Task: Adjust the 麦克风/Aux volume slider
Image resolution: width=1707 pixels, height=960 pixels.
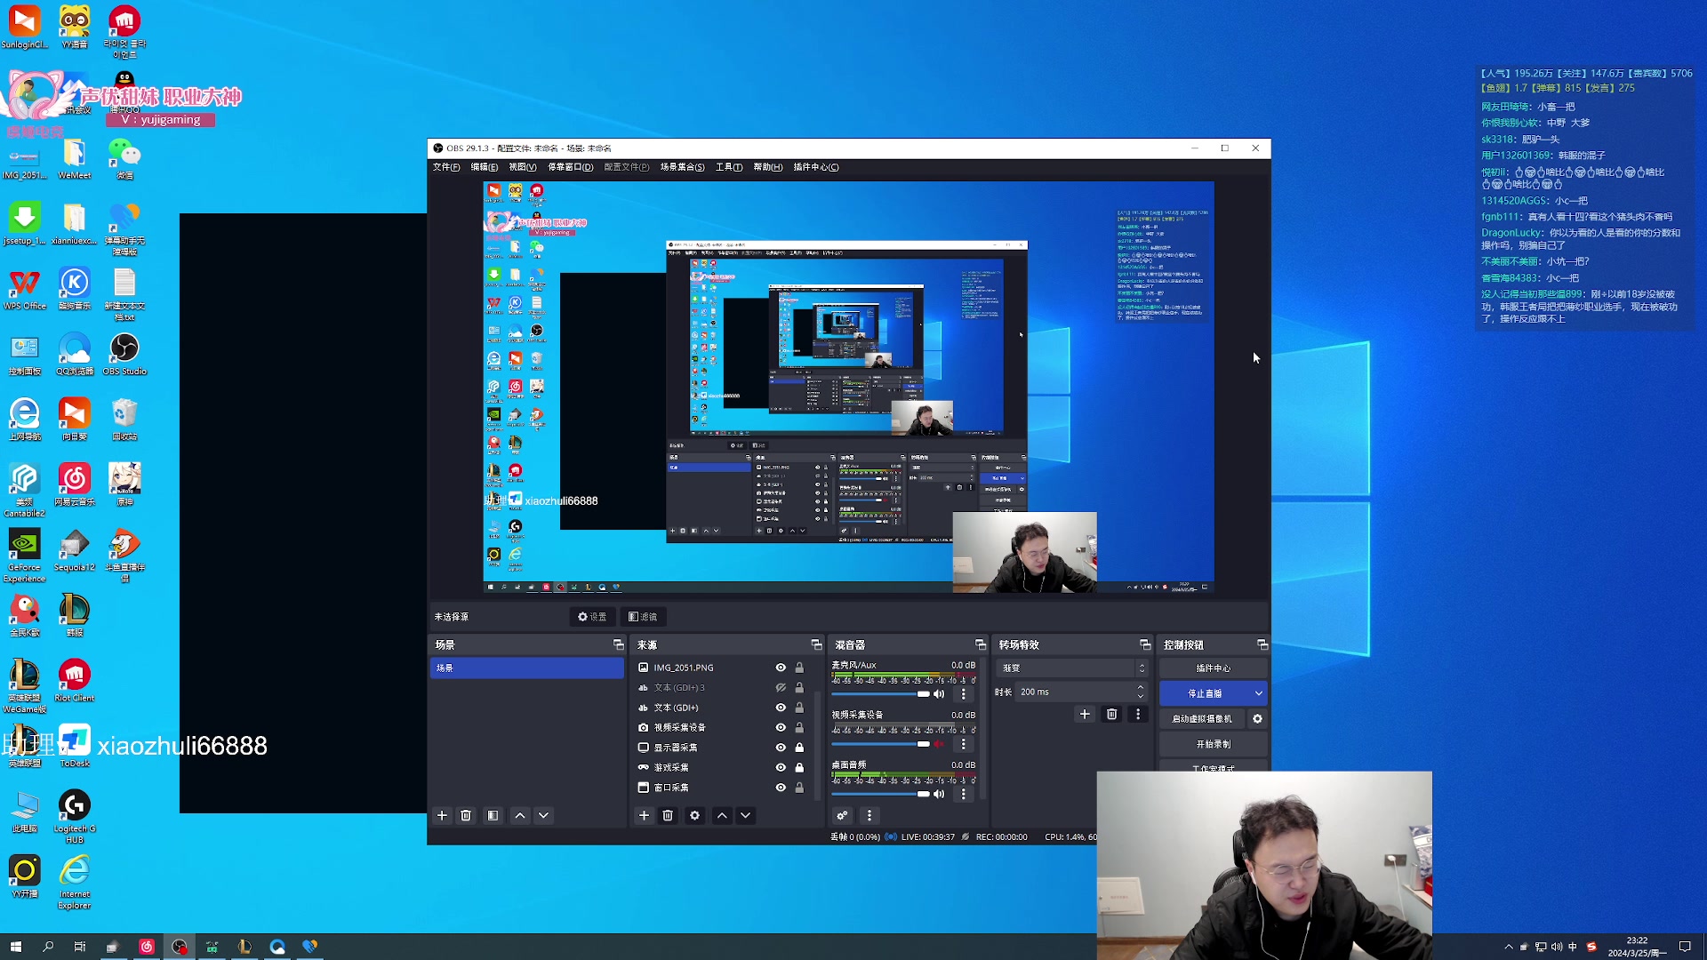Action: click(x=880, y=694)
